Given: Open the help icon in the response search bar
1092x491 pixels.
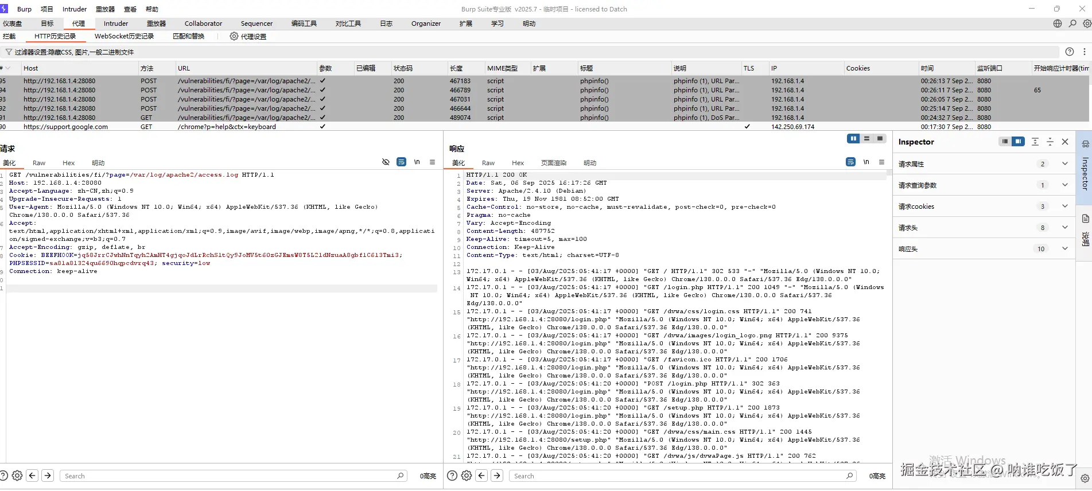Looking at the screenshot, I should pyautogui.click(x=452, y=476).
